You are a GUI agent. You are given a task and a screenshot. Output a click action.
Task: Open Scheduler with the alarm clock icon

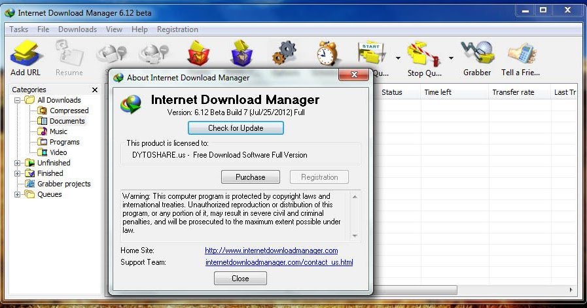pyautogui.click(x=327, y=54)
